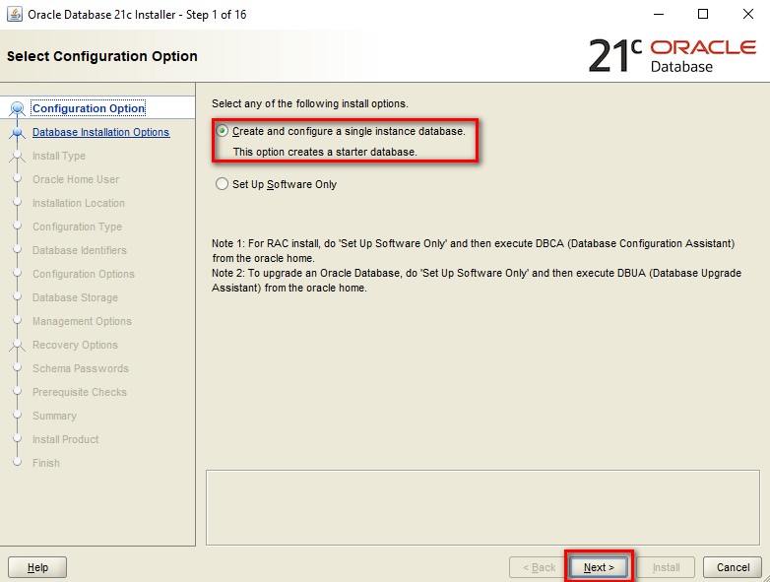
Task: Click the 'Select any of the following install options.' text
Action: 310,103
